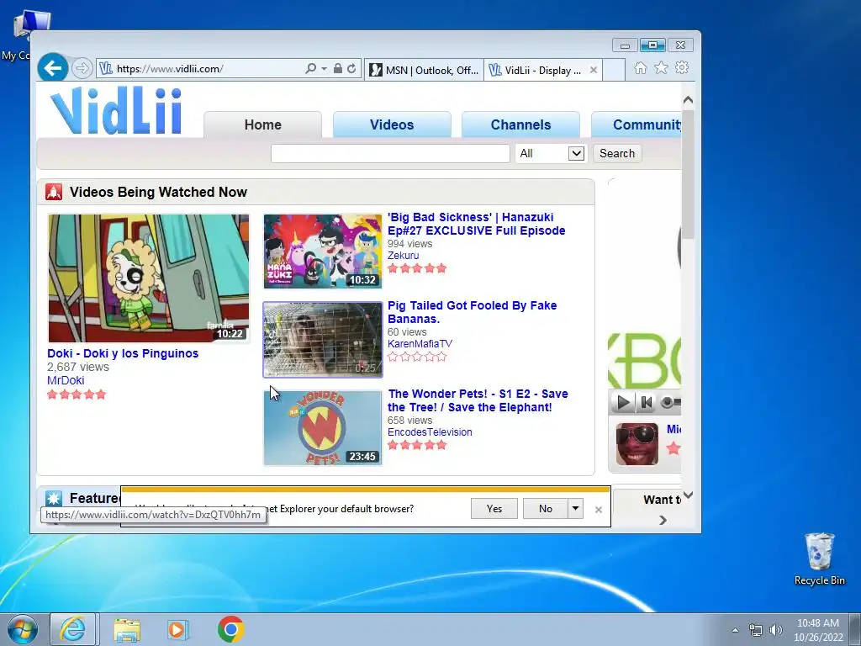Play the sidebar video player
This screenshot has height=646, width=861.
coord(623,403)
